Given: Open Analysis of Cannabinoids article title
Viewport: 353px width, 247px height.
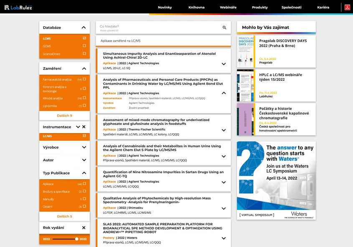Looking at the screenshot, I should pyautogui.click(x=162, y=148).
